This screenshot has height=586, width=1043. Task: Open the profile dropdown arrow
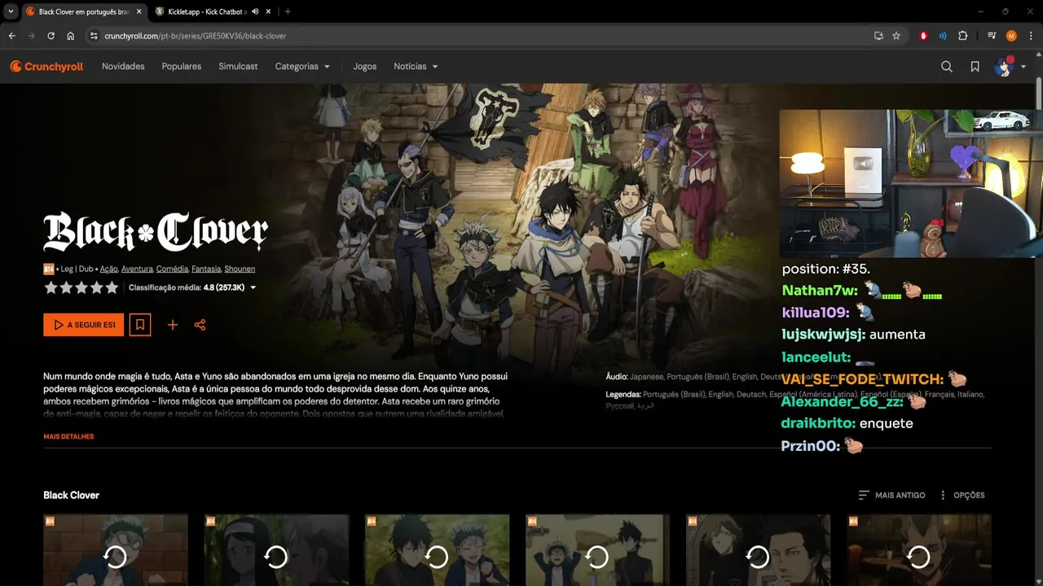click(x=1023, y=67)
